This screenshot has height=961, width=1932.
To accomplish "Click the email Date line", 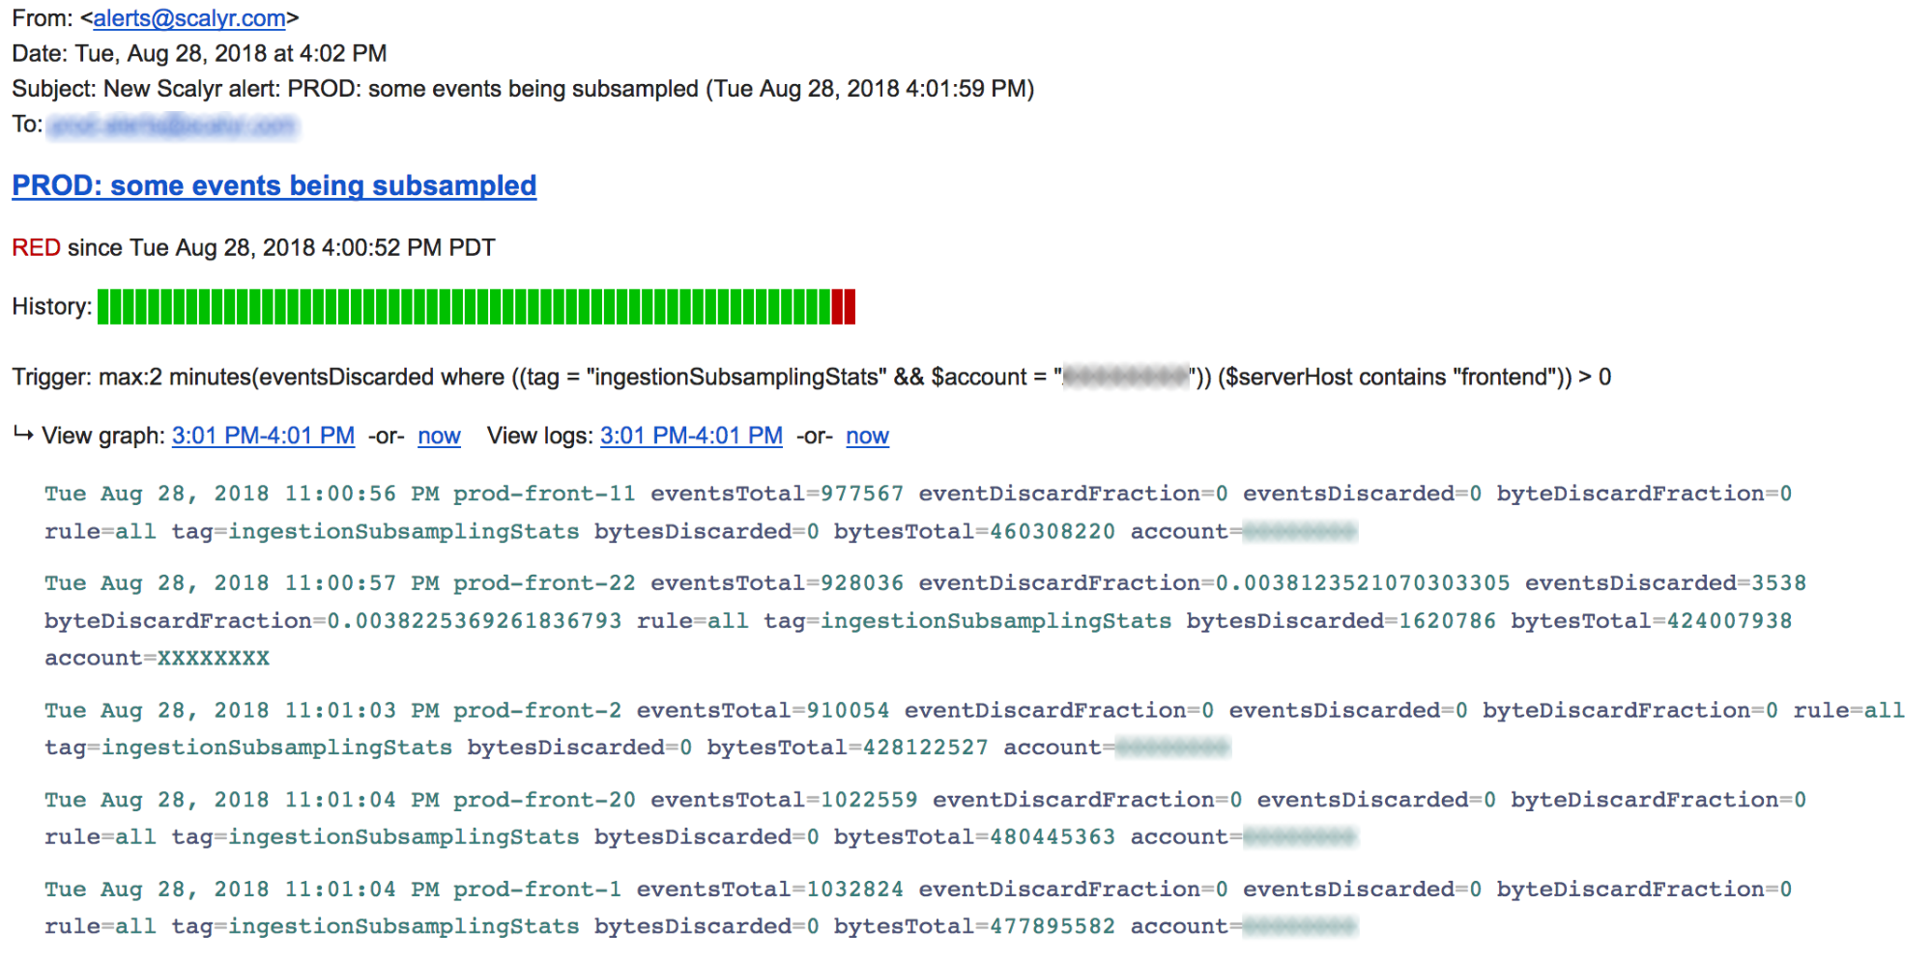I will 199,53.
